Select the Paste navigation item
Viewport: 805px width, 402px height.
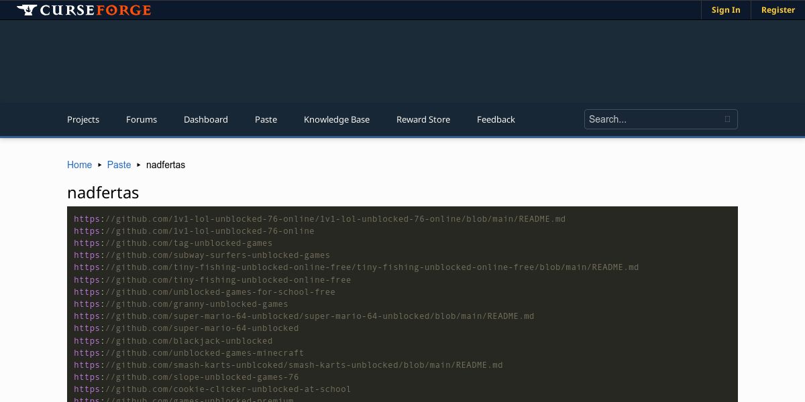click(x=266, y=119)
